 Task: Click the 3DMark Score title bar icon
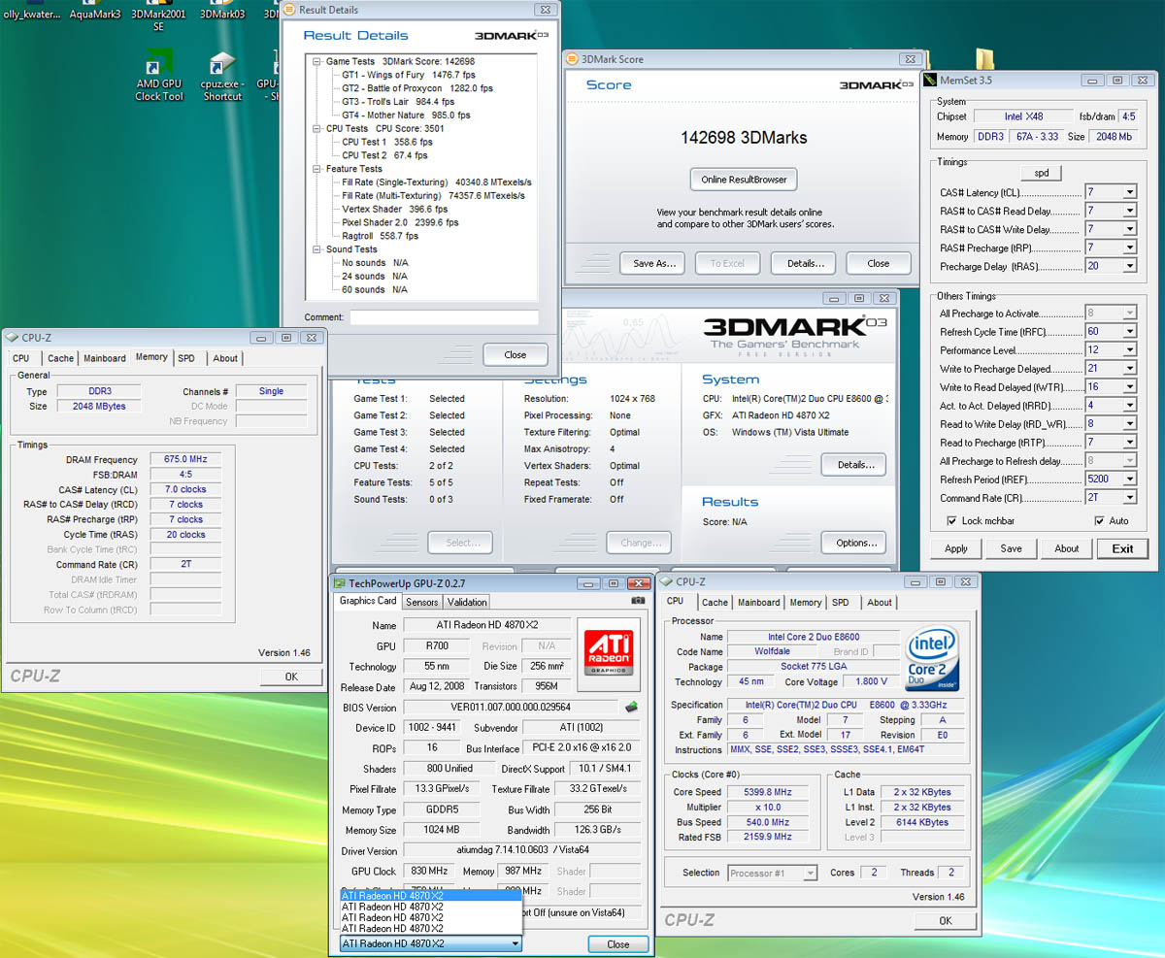tap(571, 59)
